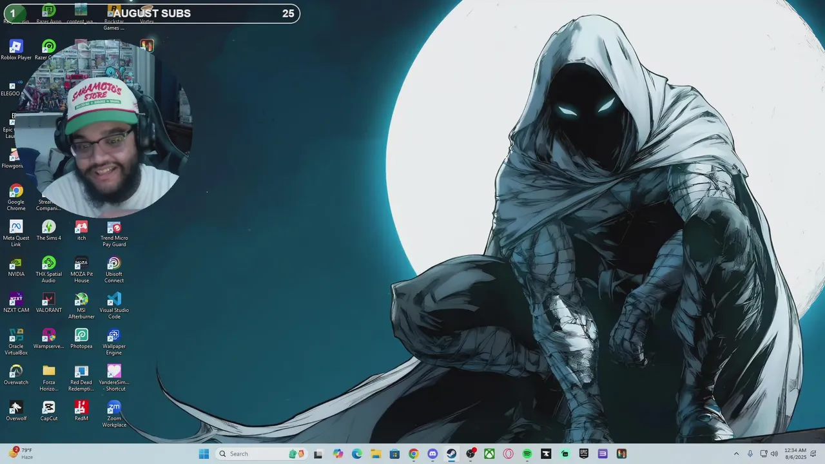The image size is (825, 464).
Task: Open the Xbox app from the taskbar
Action: coord(490,454)
